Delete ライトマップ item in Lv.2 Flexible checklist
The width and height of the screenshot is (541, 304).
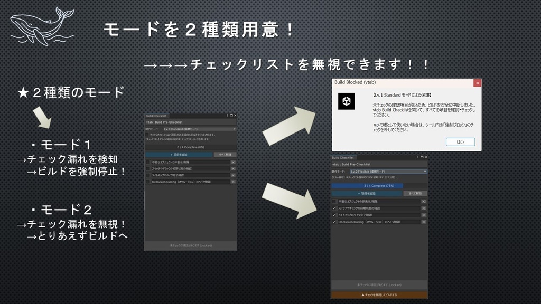point(424,215)
